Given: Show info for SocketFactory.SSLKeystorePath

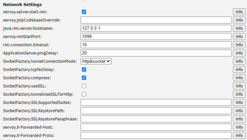Looking at the screenshot, I should point(239,111).
